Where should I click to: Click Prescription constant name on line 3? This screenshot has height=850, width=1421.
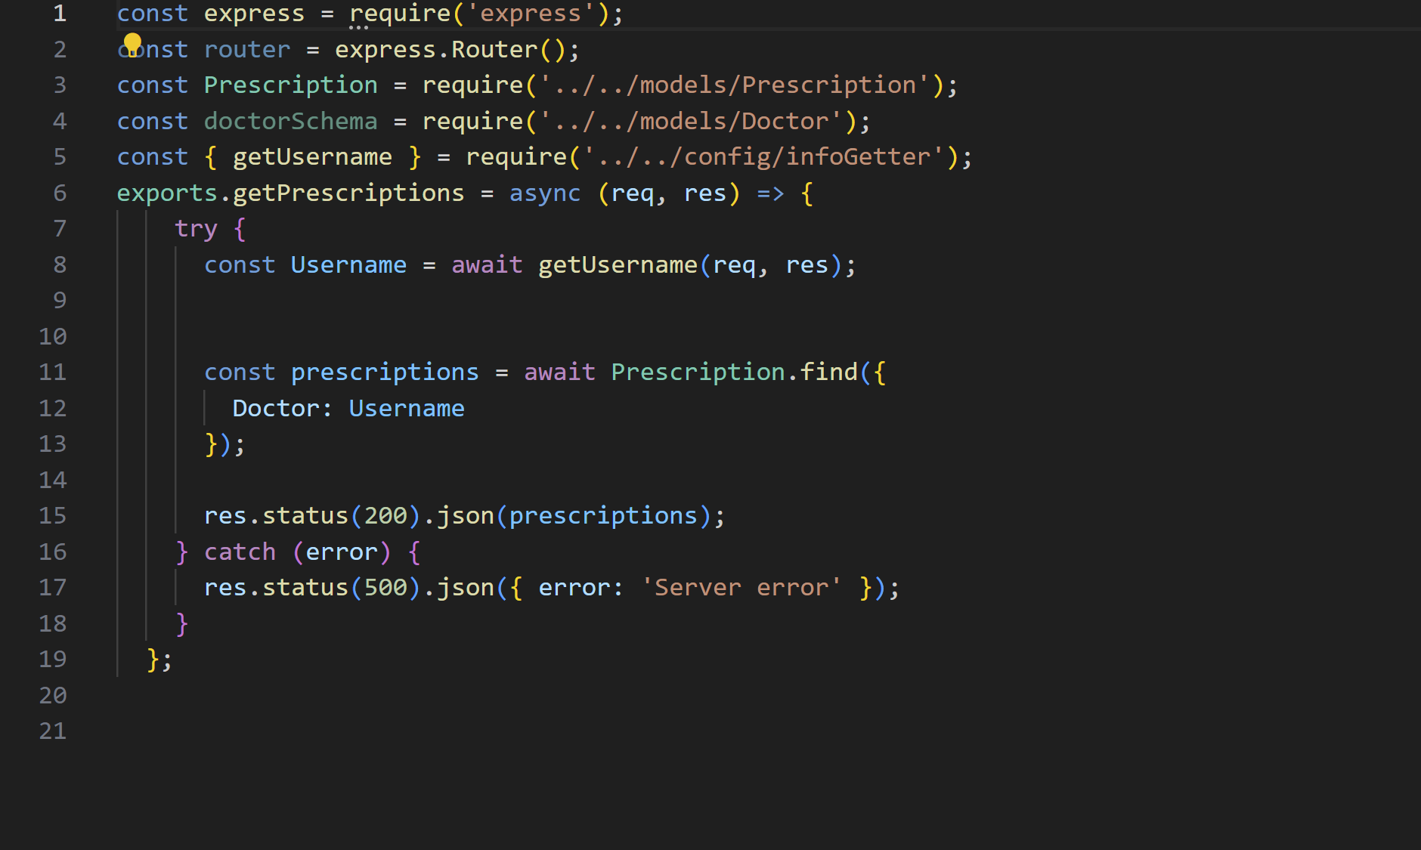pyautogui.click(x=290, y=85)
